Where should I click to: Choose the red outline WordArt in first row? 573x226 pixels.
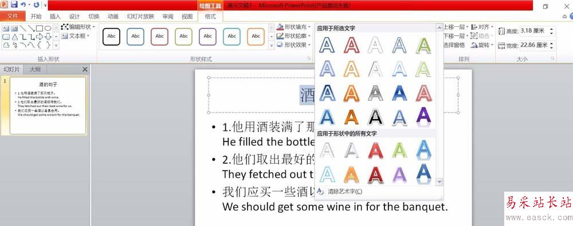352,45
